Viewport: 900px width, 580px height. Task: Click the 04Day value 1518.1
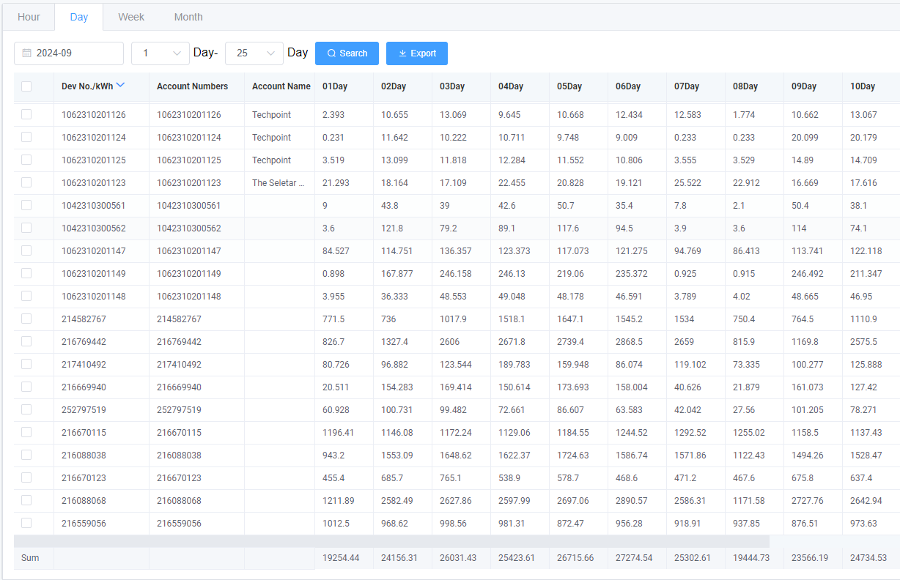click(512, 319)
